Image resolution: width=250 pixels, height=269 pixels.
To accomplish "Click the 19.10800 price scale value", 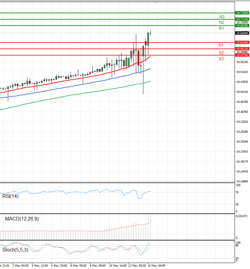I will 242,181.
